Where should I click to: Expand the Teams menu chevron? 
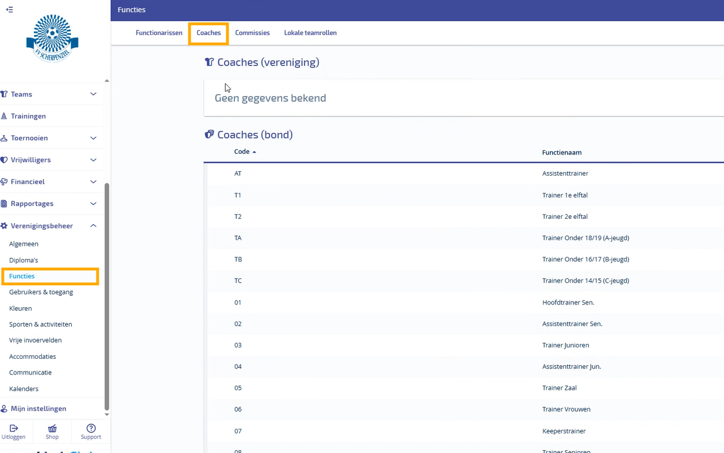pyautogui.click(x=94, y=94)
